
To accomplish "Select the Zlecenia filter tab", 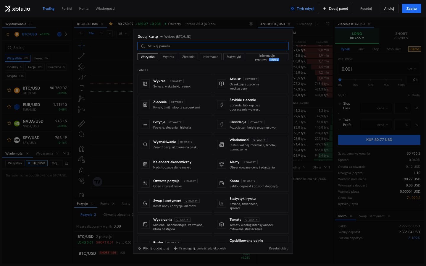I will tap(188, 57).
